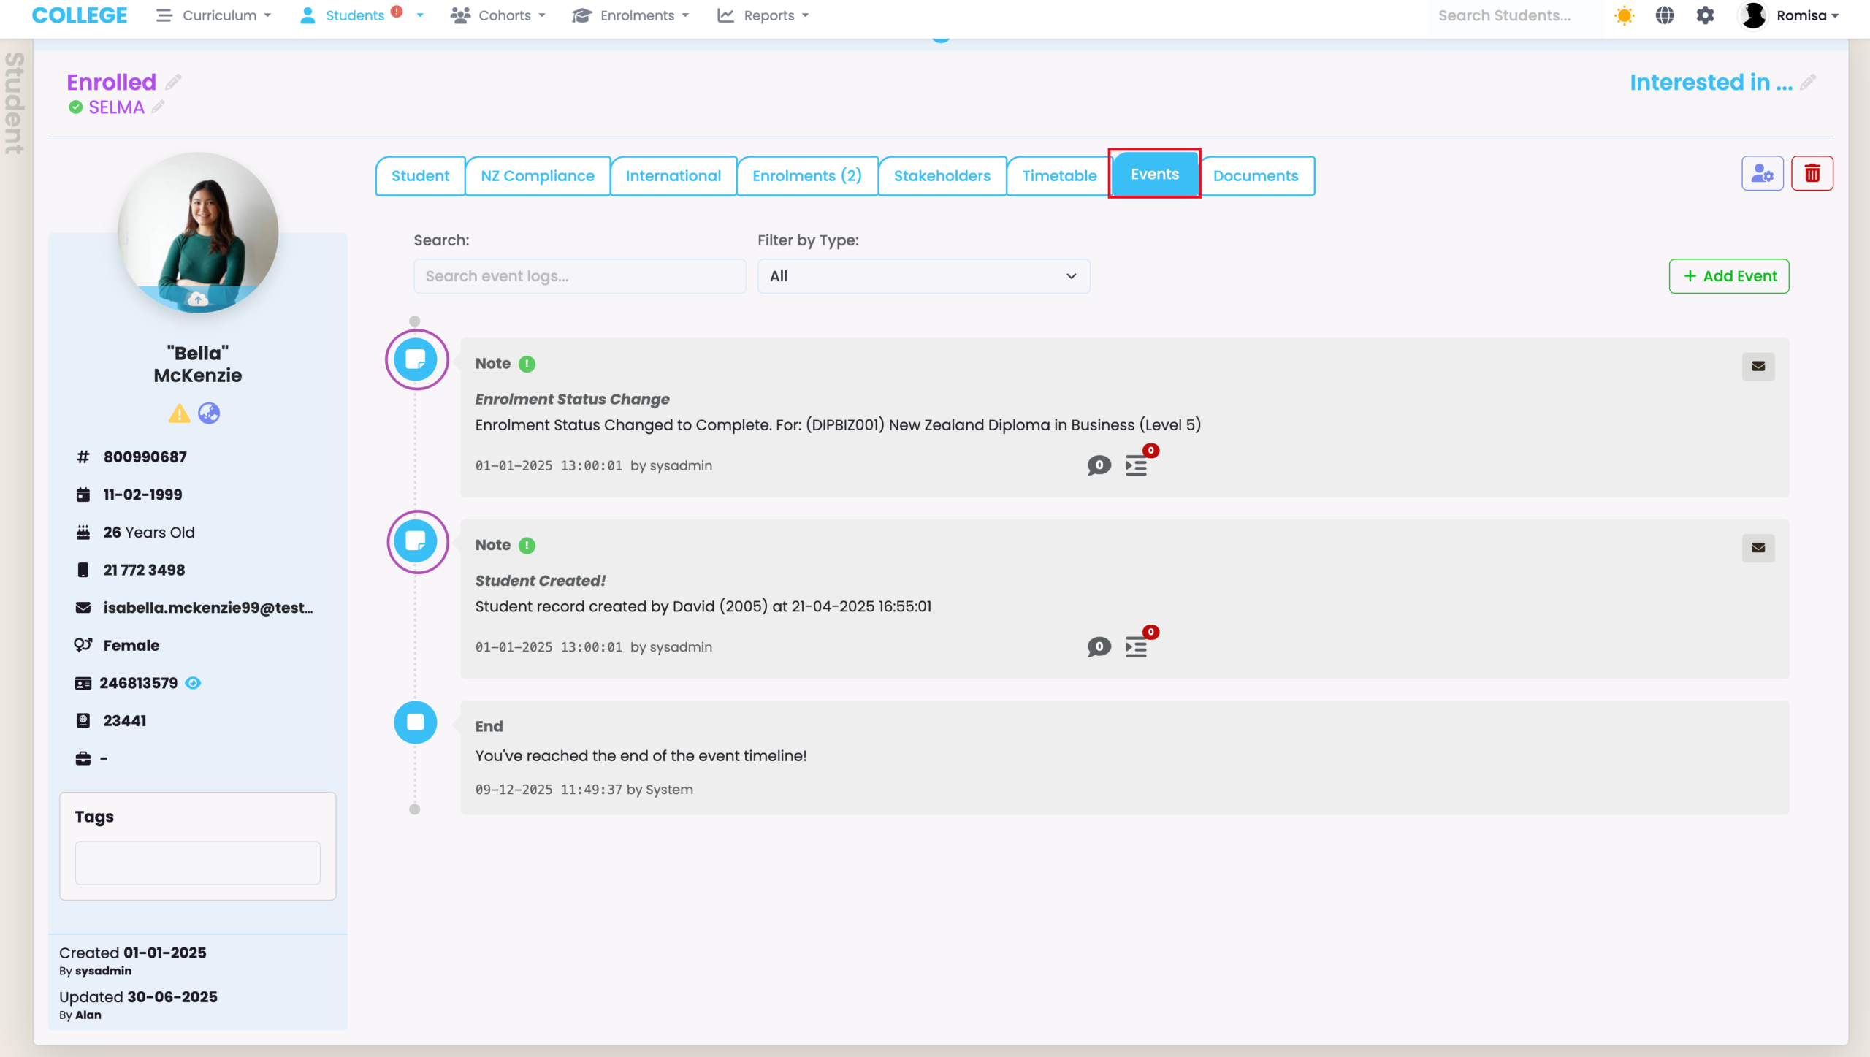Click the yellow warning triangle under student name
This screenshot has height=1057, width=1870.
coord(179,414)
